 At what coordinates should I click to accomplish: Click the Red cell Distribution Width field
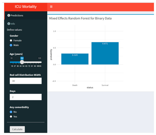26,81
